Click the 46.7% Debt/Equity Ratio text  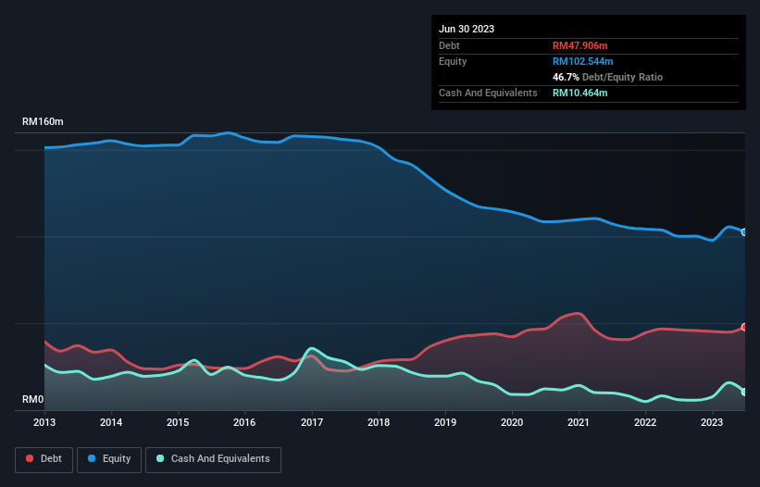pos(607,77)
